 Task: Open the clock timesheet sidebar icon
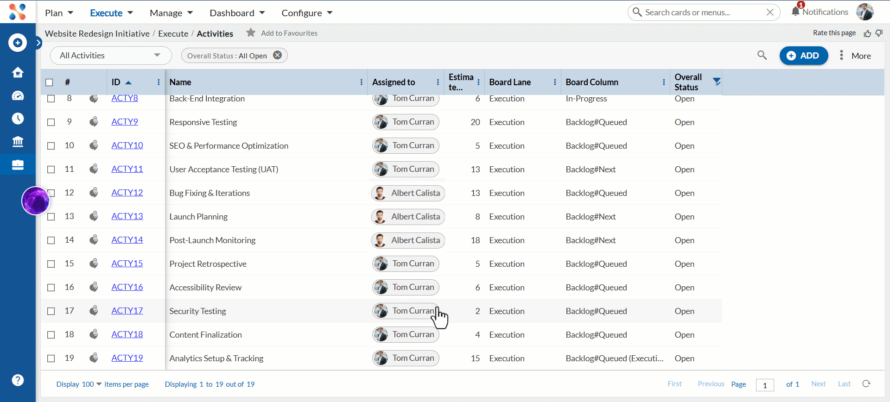18,119
